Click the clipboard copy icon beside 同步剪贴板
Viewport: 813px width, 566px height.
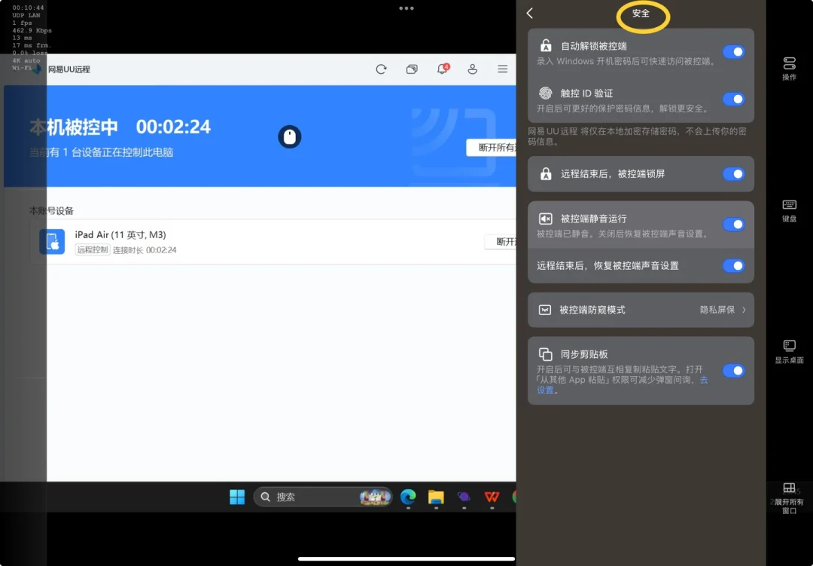546,354
